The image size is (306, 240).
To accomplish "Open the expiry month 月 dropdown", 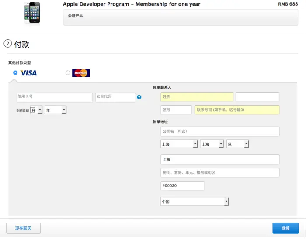I will click(x=36, y=110).
